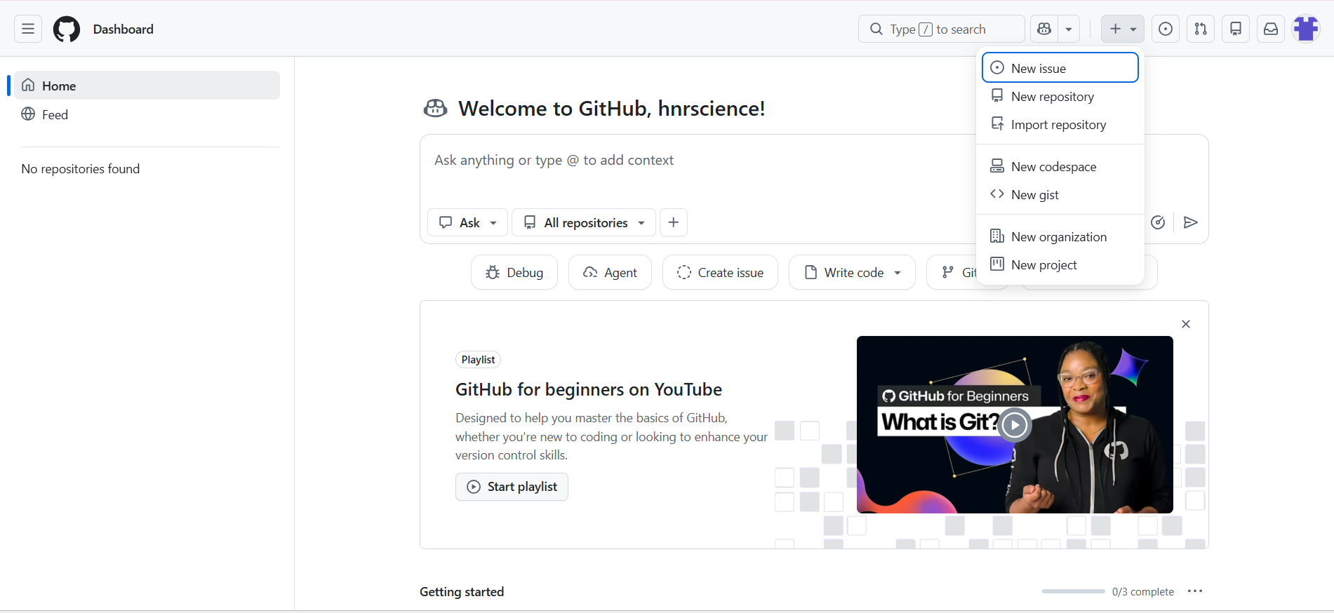Select New issue from the menu

(x=1060, y=68)
